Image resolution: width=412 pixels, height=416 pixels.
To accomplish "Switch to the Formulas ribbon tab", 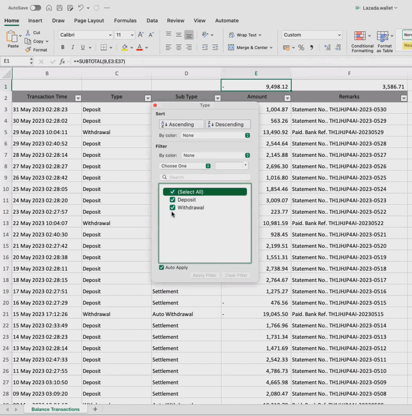I will [x=125, y=21].
